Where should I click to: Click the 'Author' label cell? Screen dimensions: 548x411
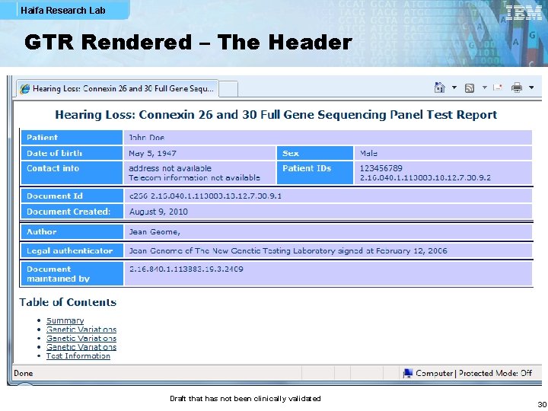tap(72, 231)
